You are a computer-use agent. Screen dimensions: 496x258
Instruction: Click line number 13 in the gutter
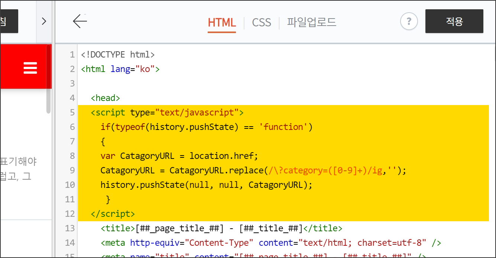tap(70, 228)
